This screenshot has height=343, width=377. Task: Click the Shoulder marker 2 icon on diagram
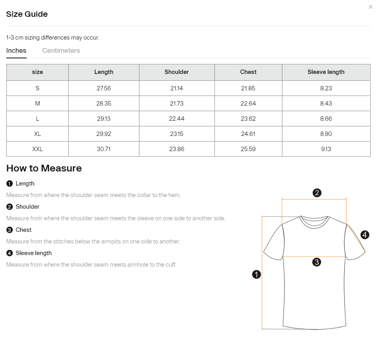[317, 193]
